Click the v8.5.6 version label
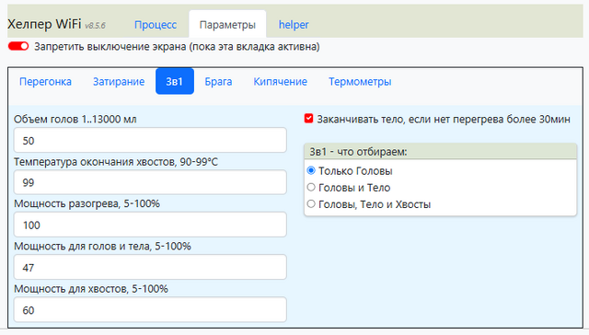This screenshot has height=335, width=589. pos(95,26)
